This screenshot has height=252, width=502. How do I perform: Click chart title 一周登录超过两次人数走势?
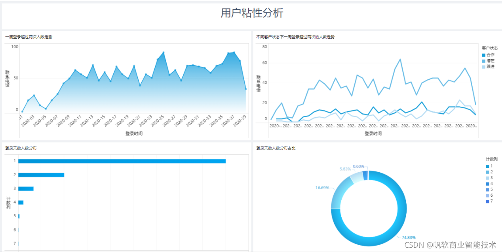(29, 37)
